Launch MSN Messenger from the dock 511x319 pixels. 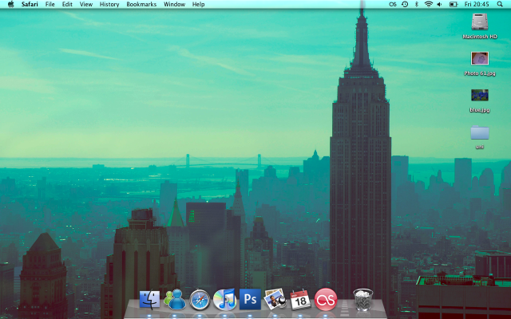(x=174, y=300)
